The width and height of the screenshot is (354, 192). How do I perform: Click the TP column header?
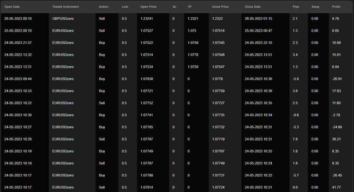click(x=189, y=7)
